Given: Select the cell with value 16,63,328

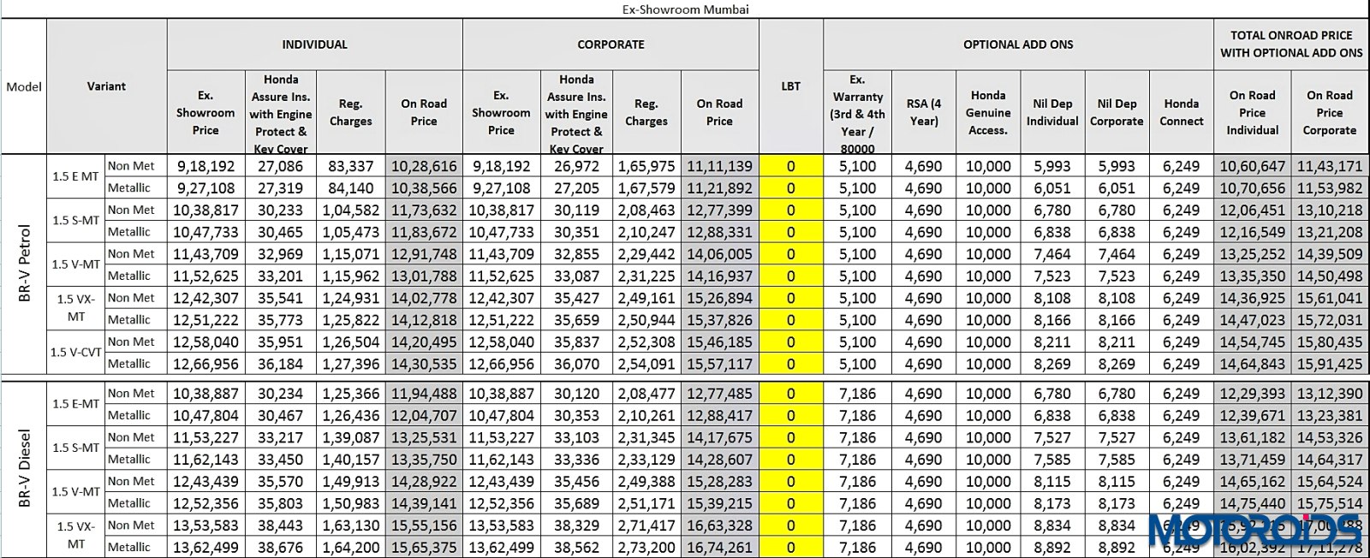Looking at the screenshot, I should click(x=719, y=525).
